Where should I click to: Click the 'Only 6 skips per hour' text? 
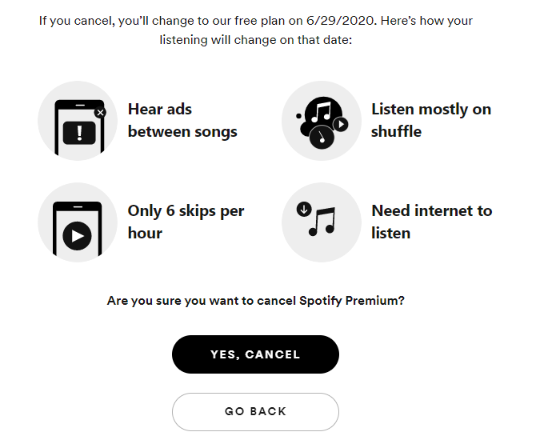pyautogui.click(x=186, y=222)
